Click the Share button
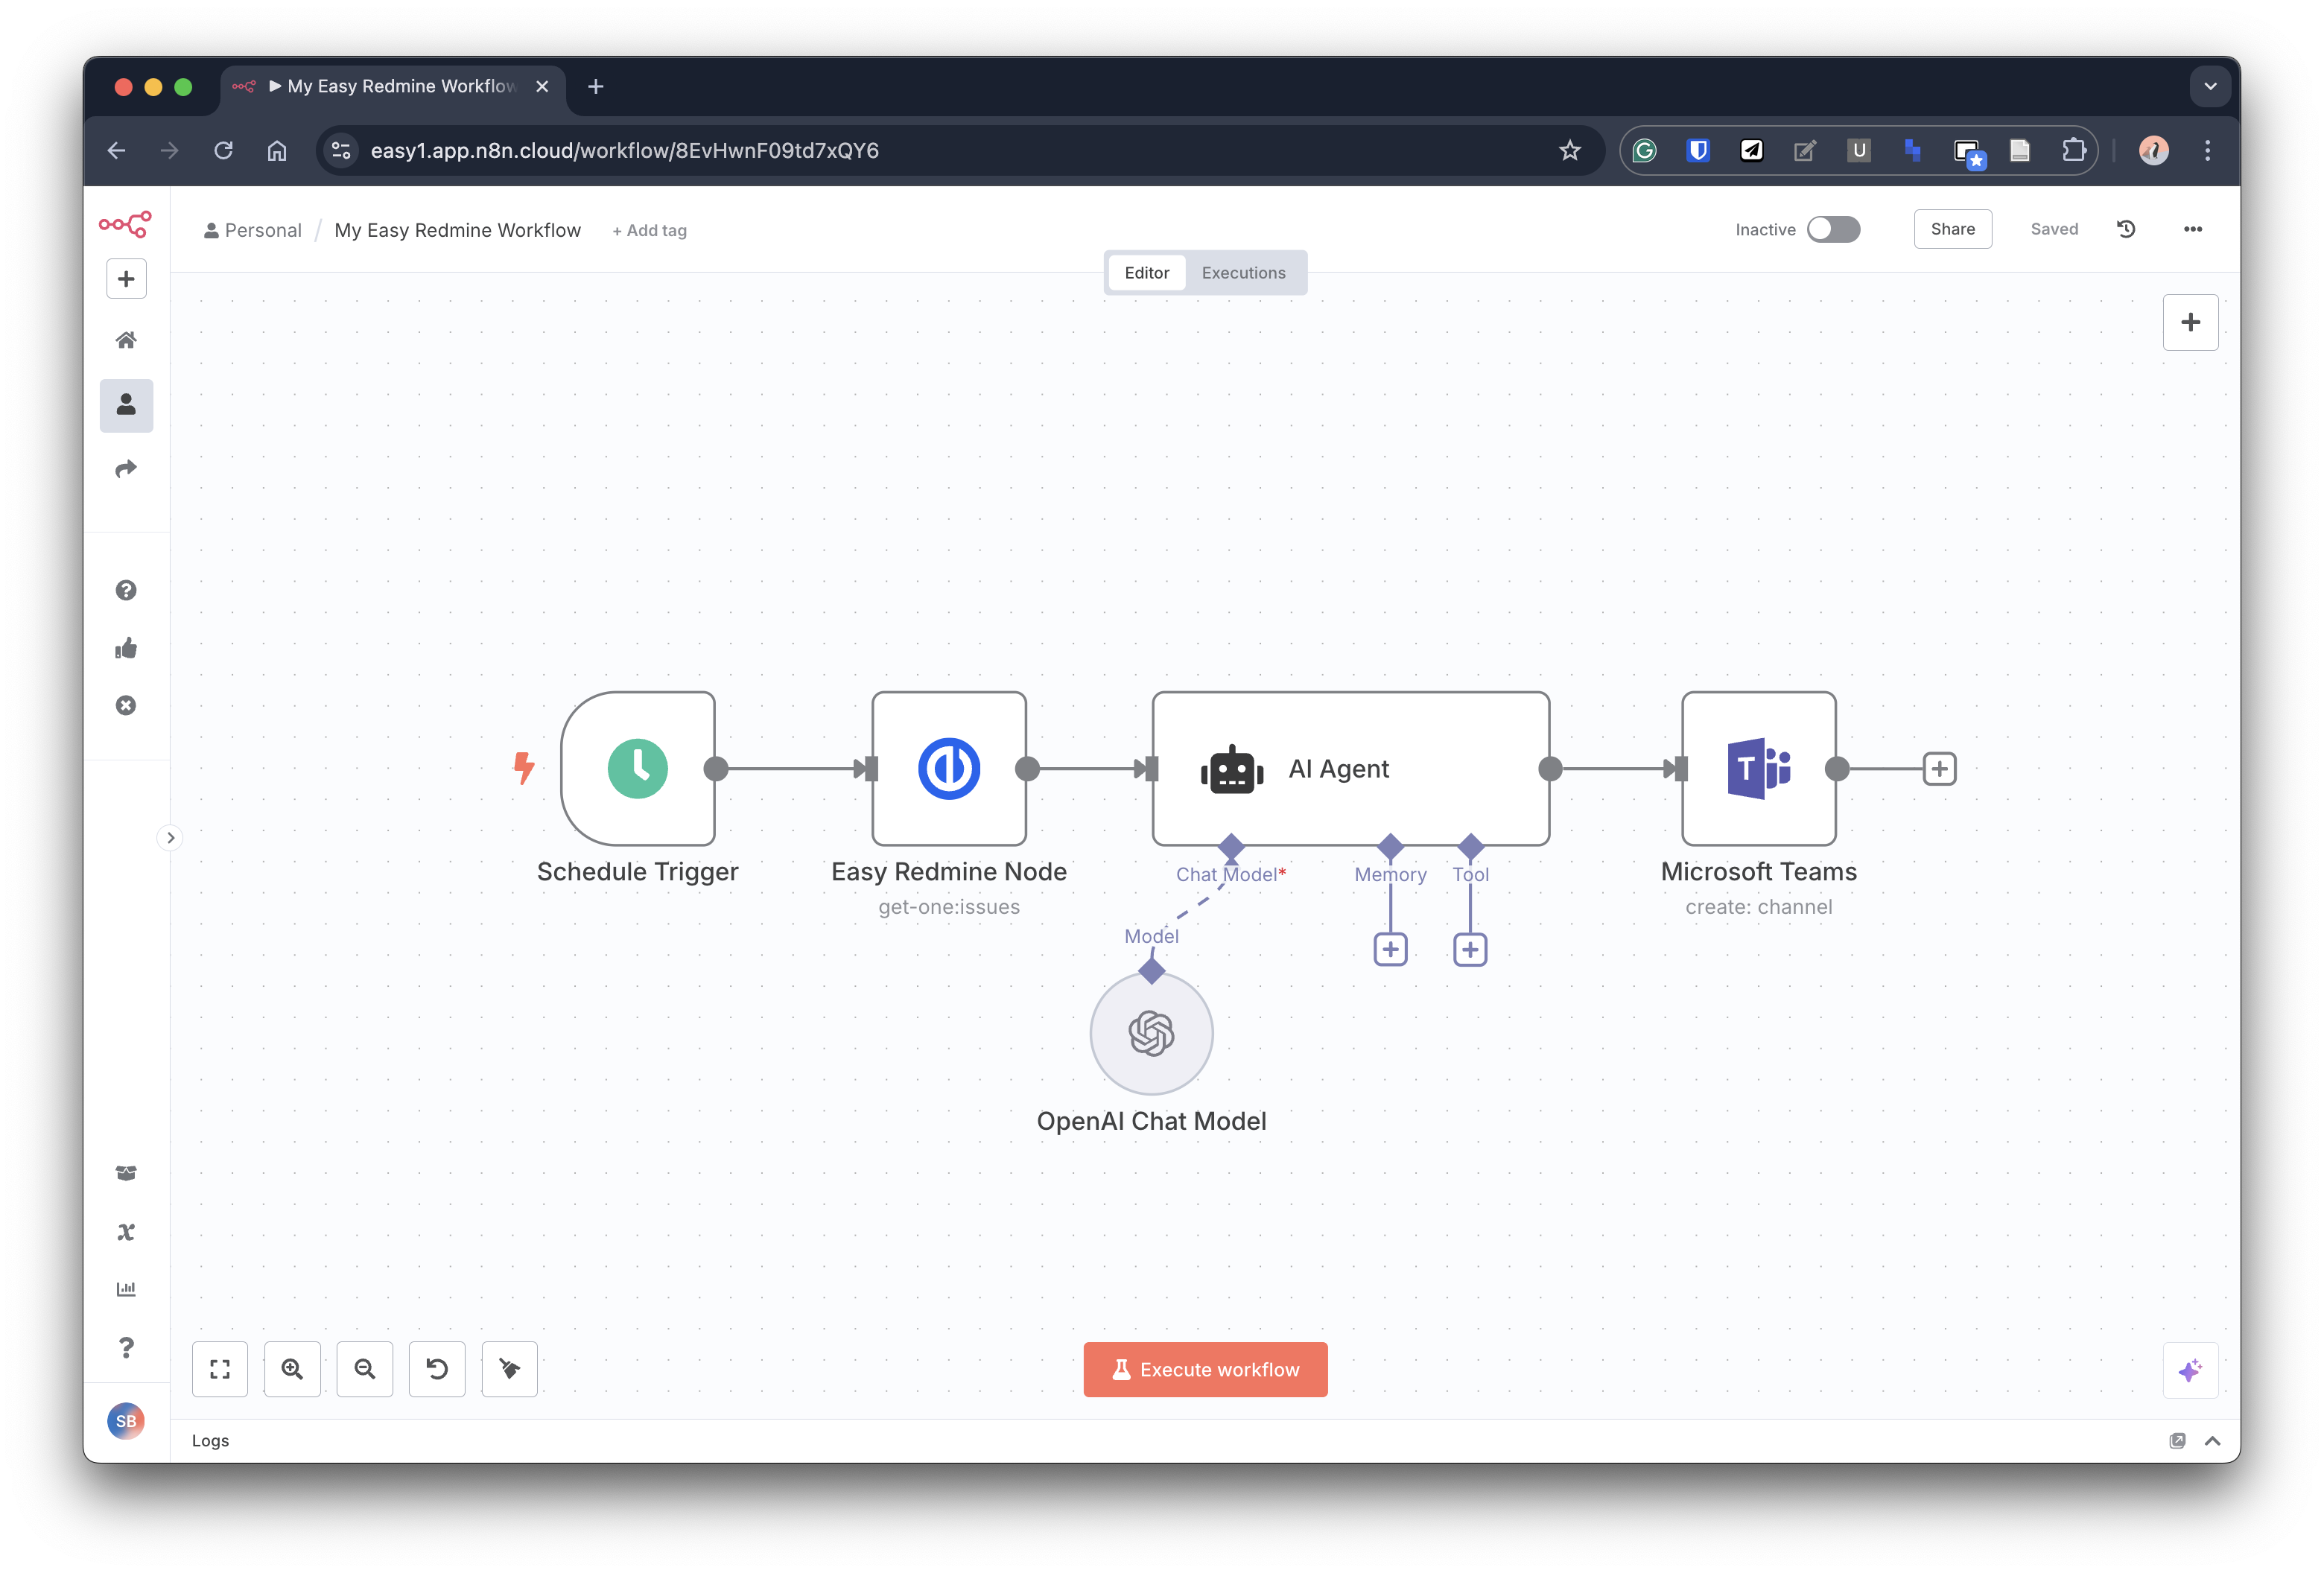Image resolution: width=2324 pixels, height=1573 pixels. pyautogui.click(x=1952, y=228)
